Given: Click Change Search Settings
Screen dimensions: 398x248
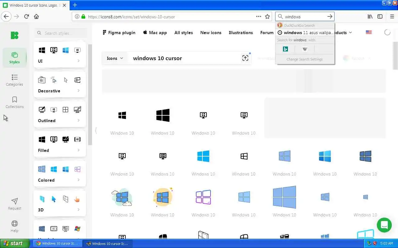Looking at the screenshot, I should [305, 59].
